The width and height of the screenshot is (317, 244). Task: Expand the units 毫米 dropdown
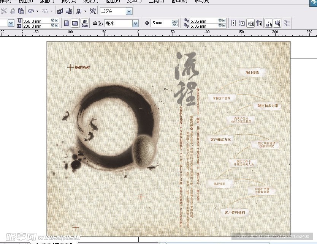[135, 24]
